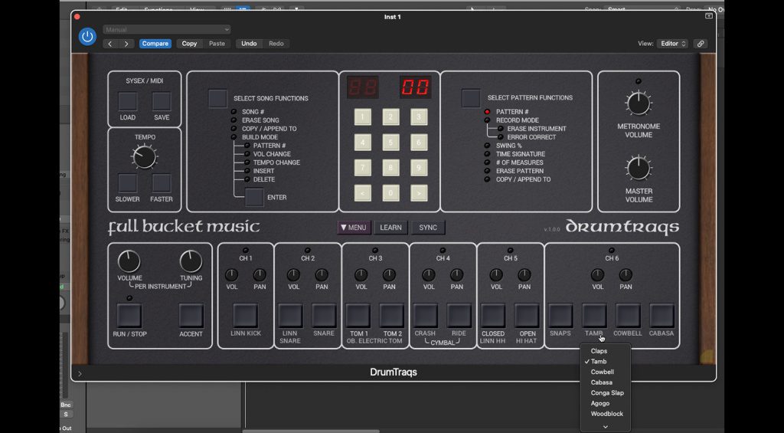Screen dimensions: 784x433
Task: Hit the Cabasa drum pad
Action: pos(661,316)
